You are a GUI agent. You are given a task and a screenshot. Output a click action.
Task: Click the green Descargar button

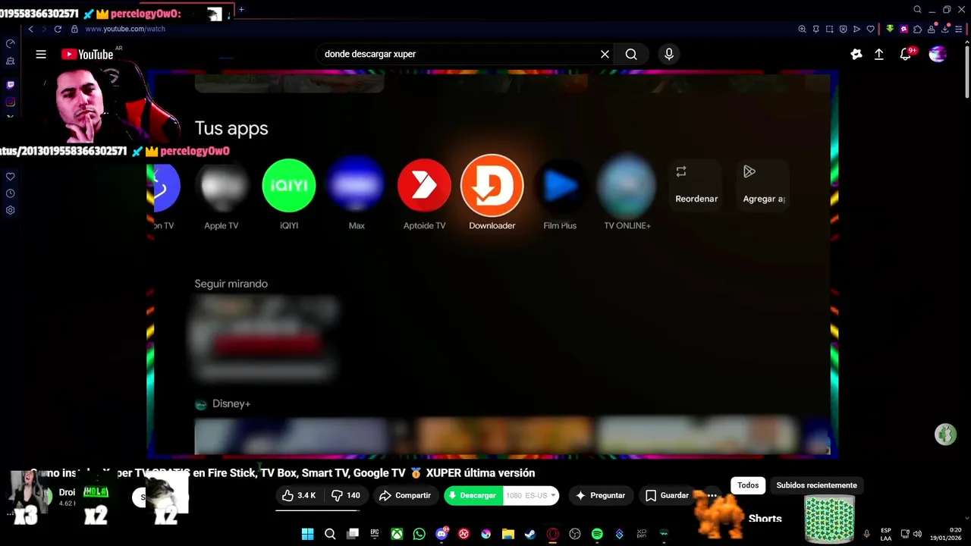[x=472, y=495]
